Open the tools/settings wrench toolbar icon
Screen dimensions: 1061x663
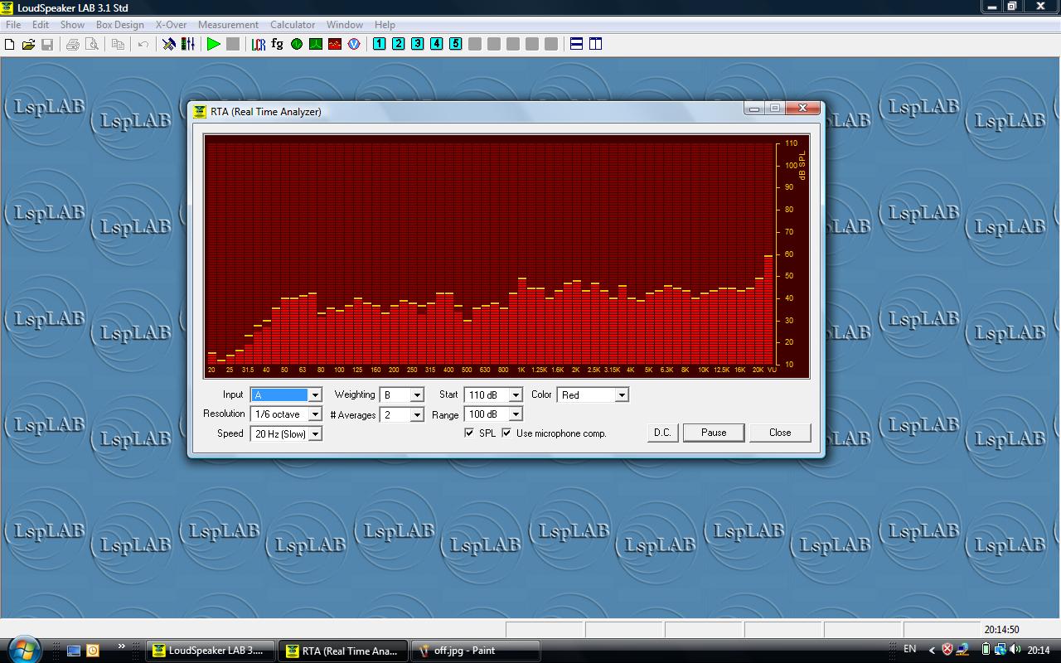tap(169, 44)
